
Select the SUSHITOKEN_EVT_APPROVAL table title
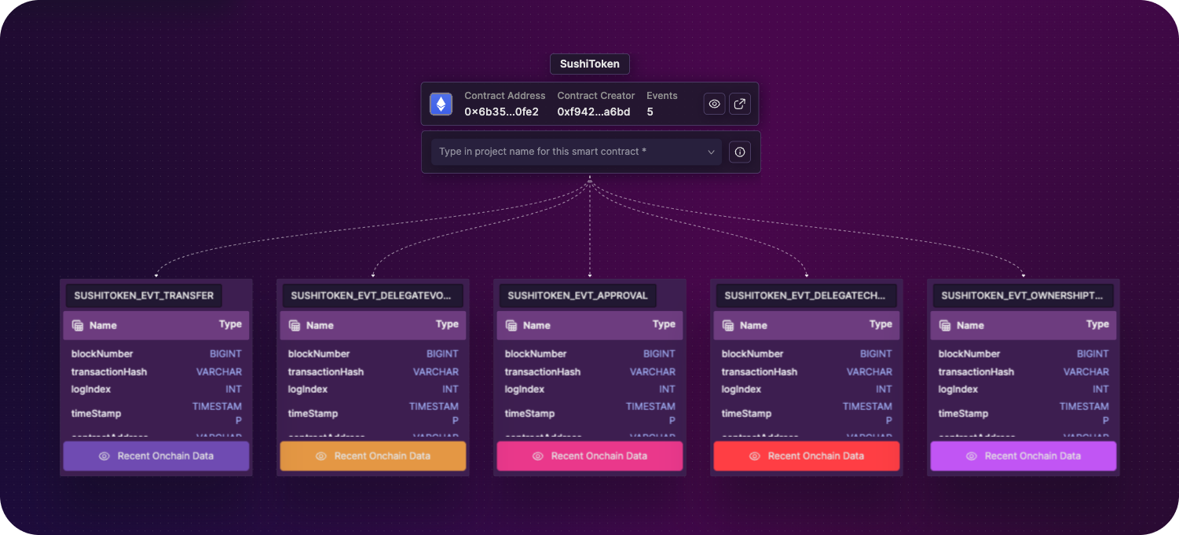click(x=577, y=295)
